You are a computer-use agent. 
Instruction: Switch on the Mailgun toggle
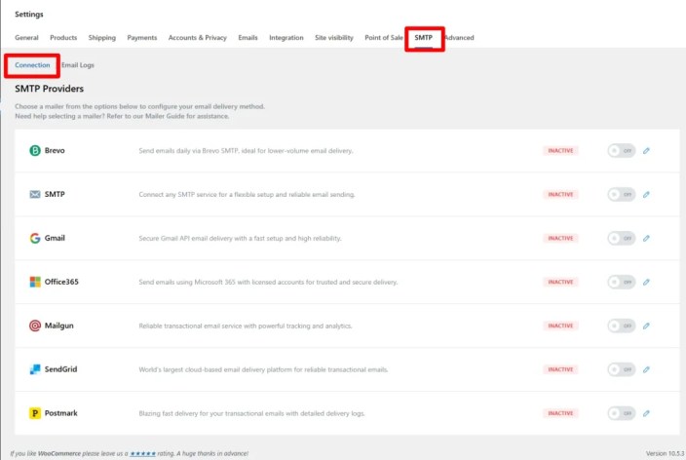click(x=622, y=326)
